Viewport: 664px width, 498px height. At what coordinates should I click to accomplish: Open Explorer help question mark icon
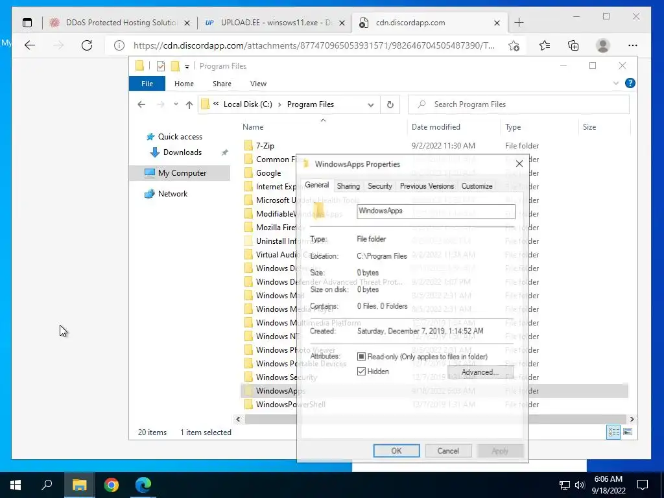[x=630, y=83]
